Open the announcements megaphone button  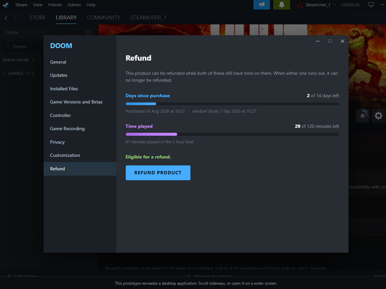coord(262,5)
